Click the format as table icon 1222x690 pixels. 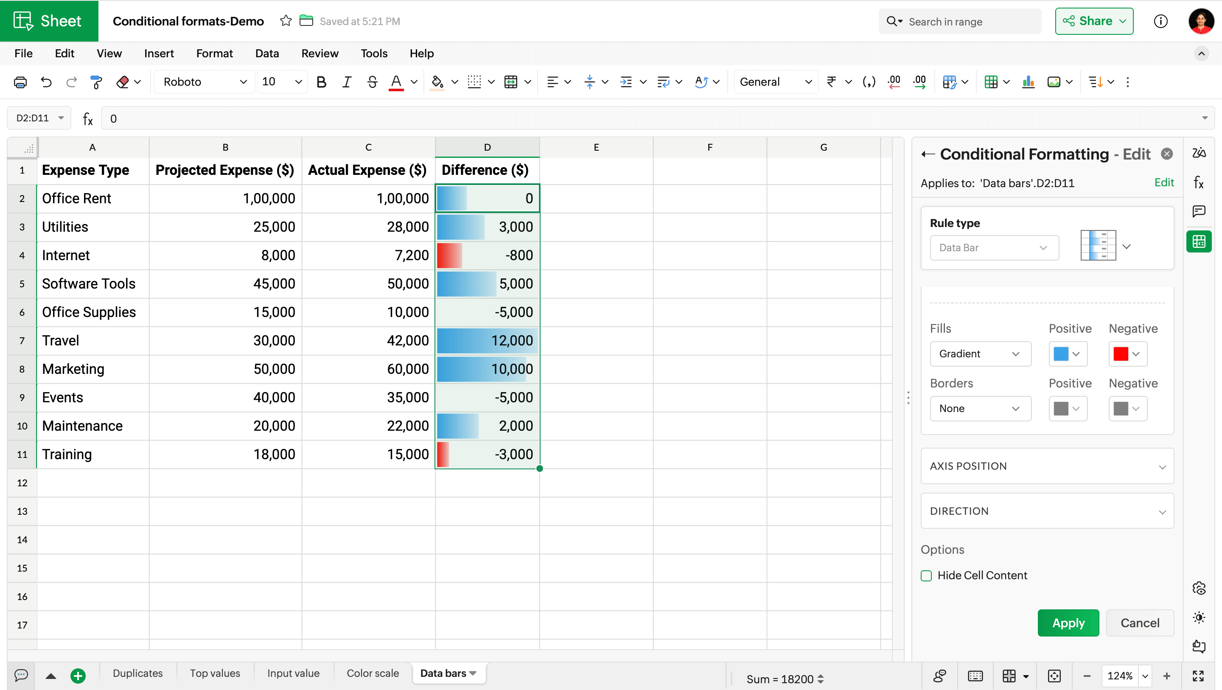coord(992,82)
